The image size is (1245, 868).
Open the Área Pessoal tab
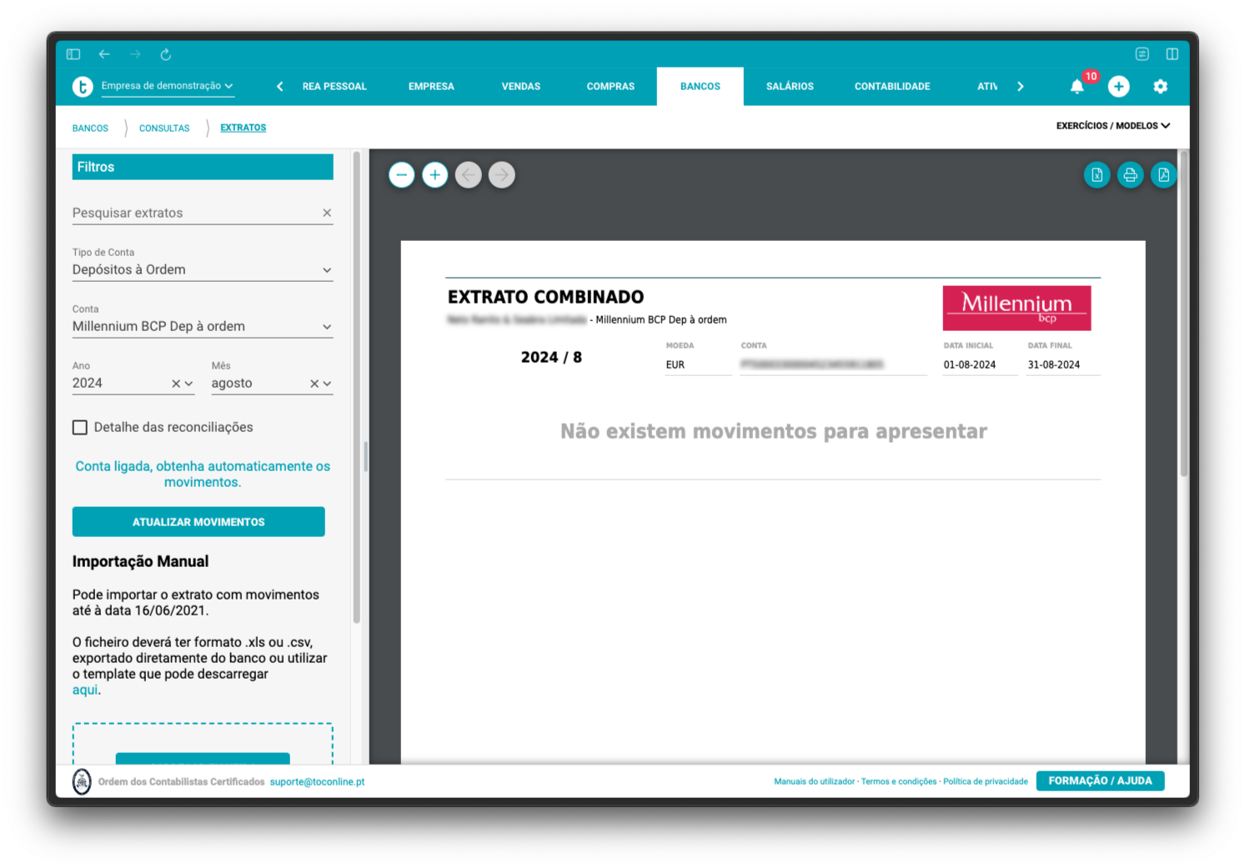[x=334, y=87]
